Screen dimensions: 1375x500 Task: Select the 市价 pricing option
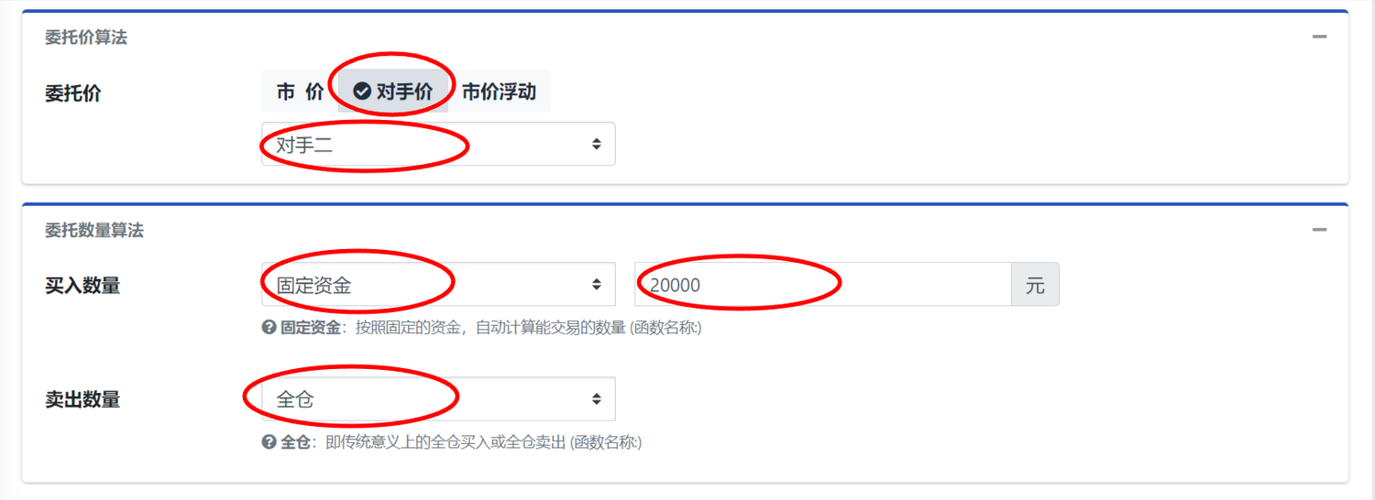click(x=300, y=92)
